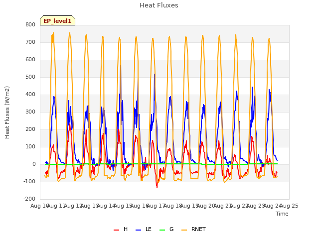Image resolution: width=319 pixels, height=239 pixels.
Task: Toggle the G series legend entry
Action: coord(166,229)
